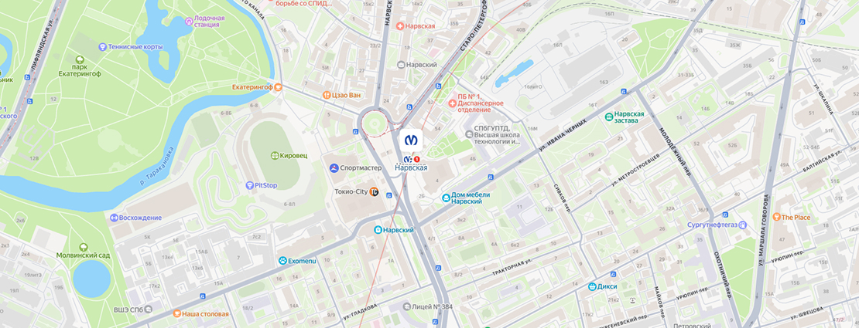Click the Нарвская metro station pin
859x328 pixels.
[410, 140]
